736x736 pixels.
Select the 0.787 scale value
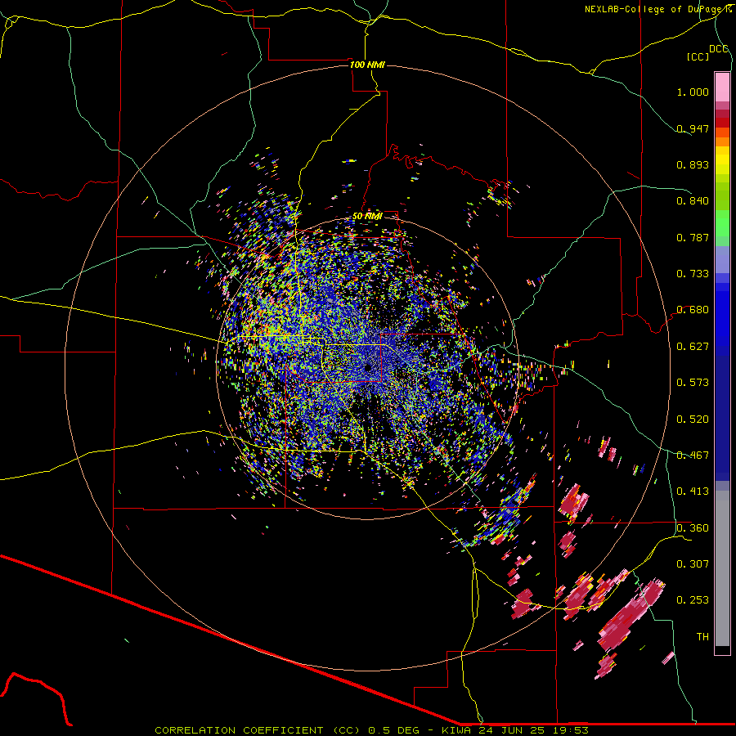pos(693,237)
